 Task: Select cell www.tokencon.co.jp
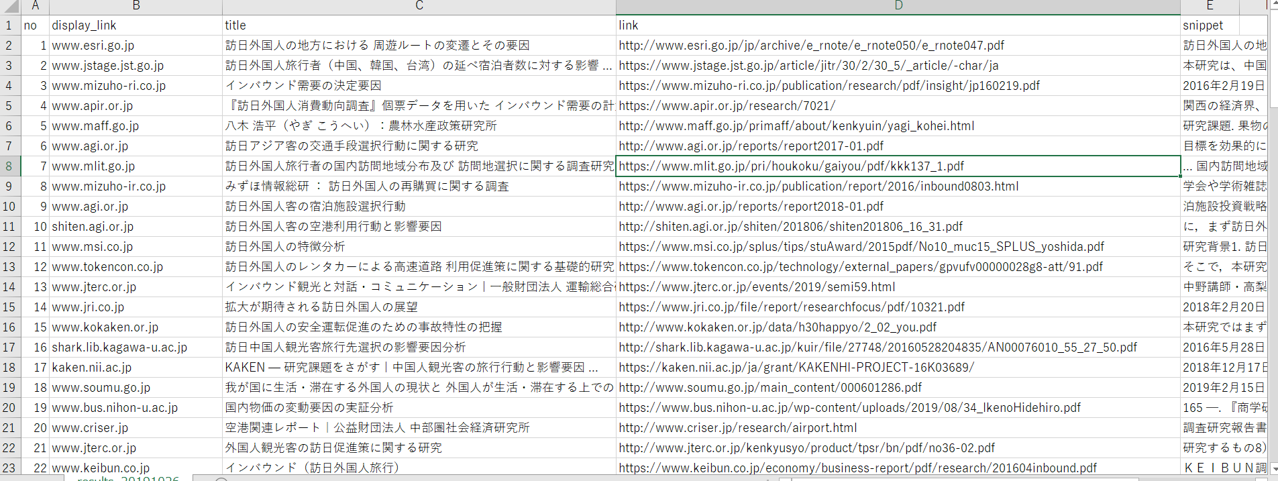click(136, 267)
